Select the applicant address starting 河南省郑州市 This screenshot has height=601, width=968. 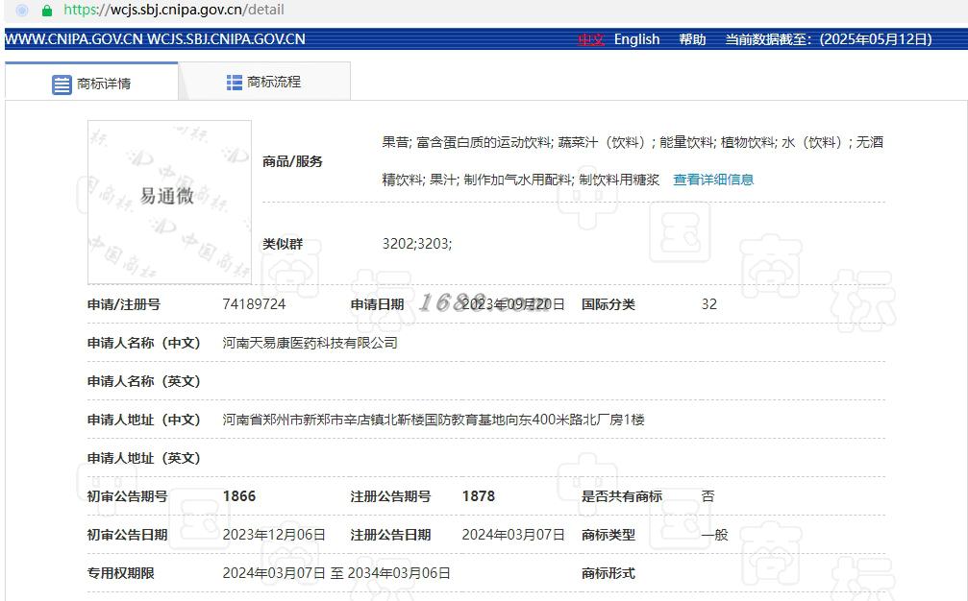click(x=434, y=420)
